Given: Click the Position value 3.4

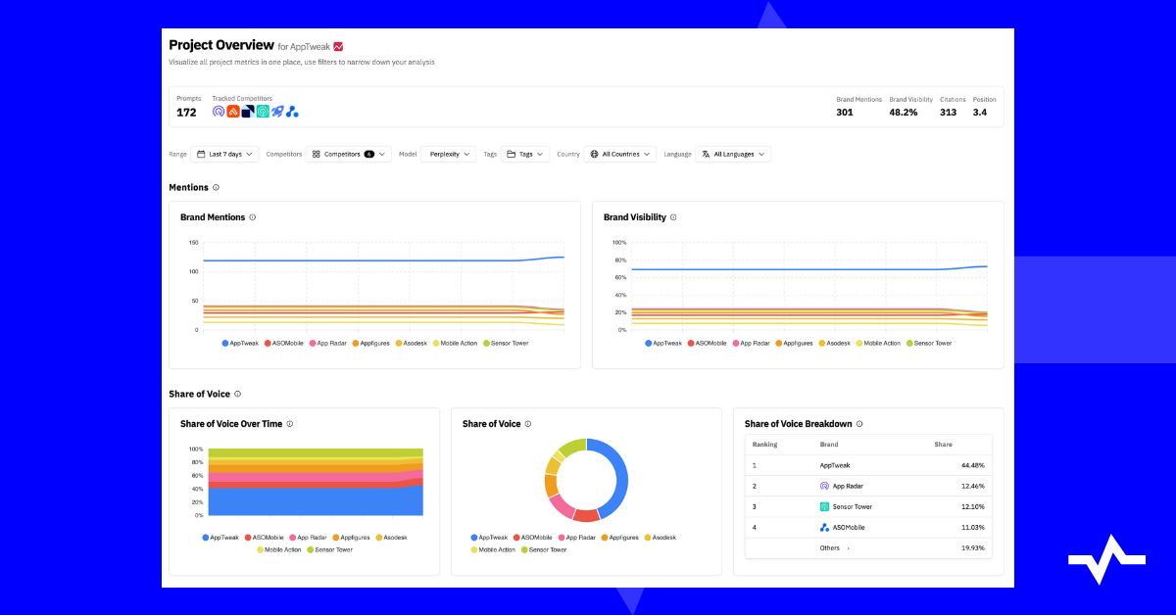Looking at the screenshot, I should click(980, 112).
